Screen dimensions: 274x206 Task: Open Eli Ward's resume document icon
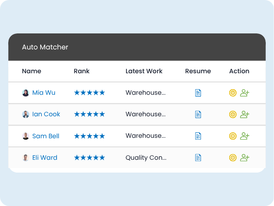click(198, 157)
